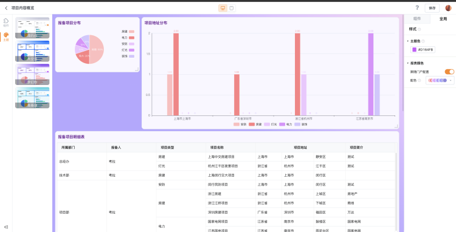Viewport: 456px width, 232px height.
Task: Click the 国家电网项目 cell
Action: coord(230,222)
